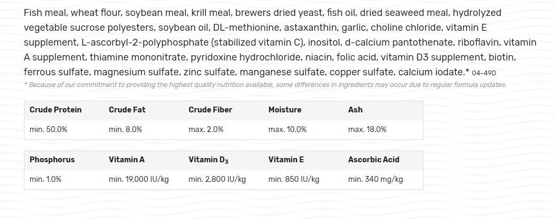Image resolution: width=557 pixels, height=219 pixels.
Task: Select the min. 1.0% phosphorus value
Action: click(46, 179)
